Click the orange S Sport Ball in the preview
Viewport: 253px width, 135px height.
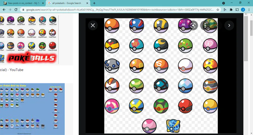161,66
